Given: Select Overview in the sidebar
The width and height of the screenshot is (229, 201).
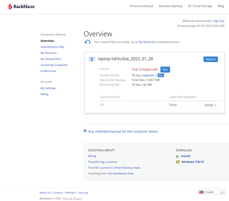Looking at the screenshot, I should 47,41.
